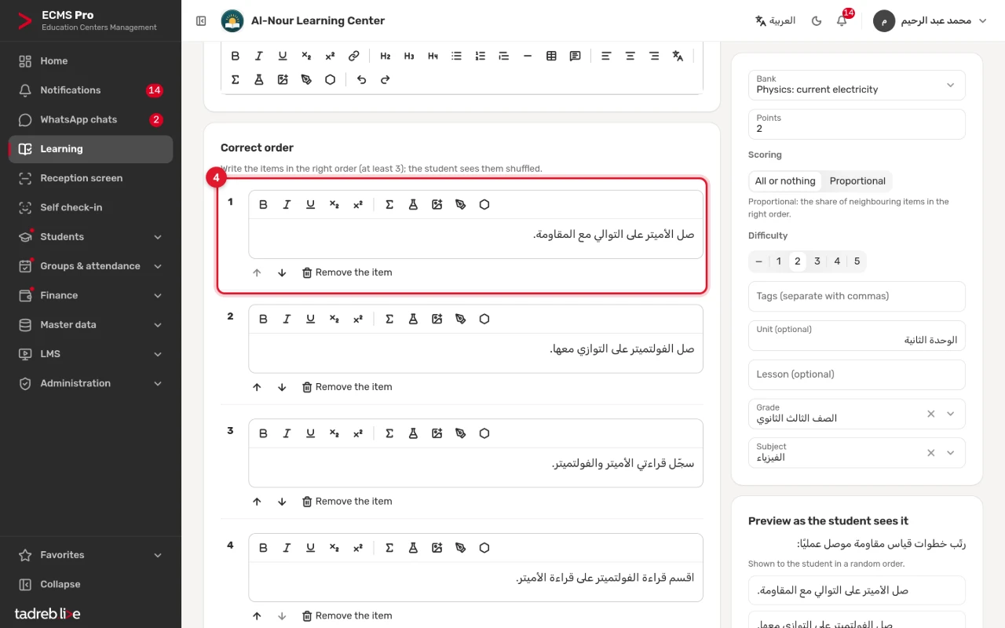Image resolution: width=1005 pixels, height=628 pixels.
Task: Select Proportional scoring
Action: pyautogui.click(x=857, y=181)
